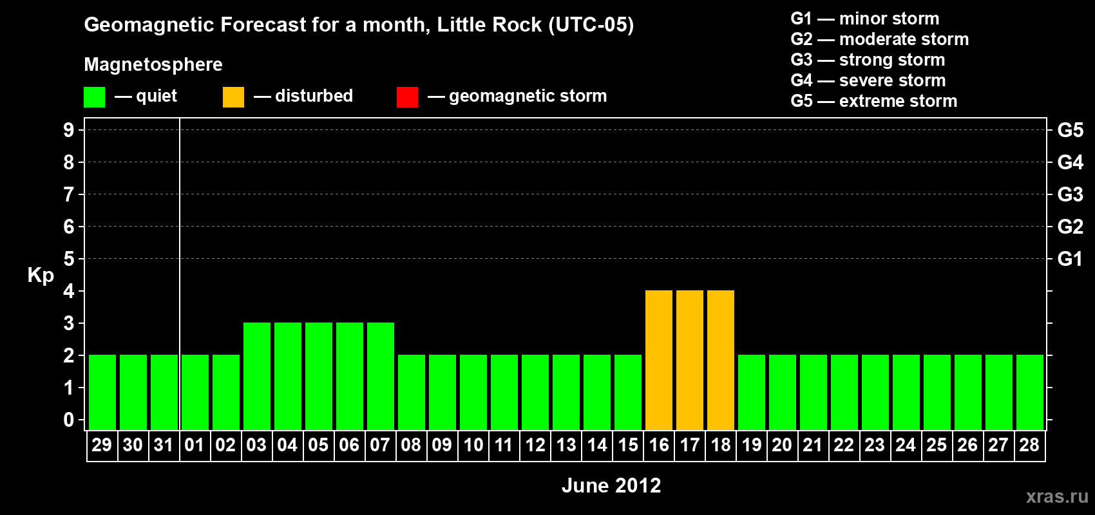This screenshot has width=1095, height=515.
Task: Click 'G4 — severe storm' in the legend
Action: [x=868, y=80]
